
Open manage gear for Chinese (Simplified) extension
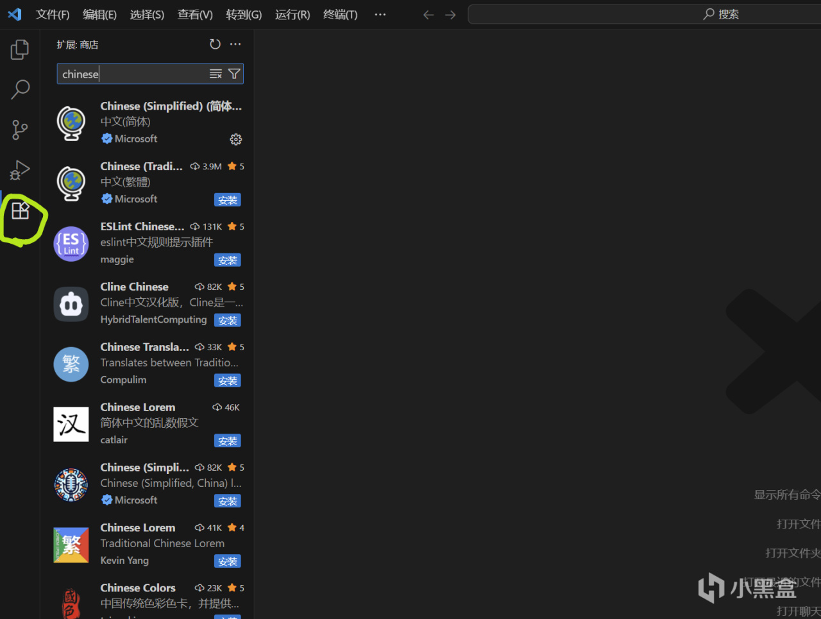pos(235,139)
